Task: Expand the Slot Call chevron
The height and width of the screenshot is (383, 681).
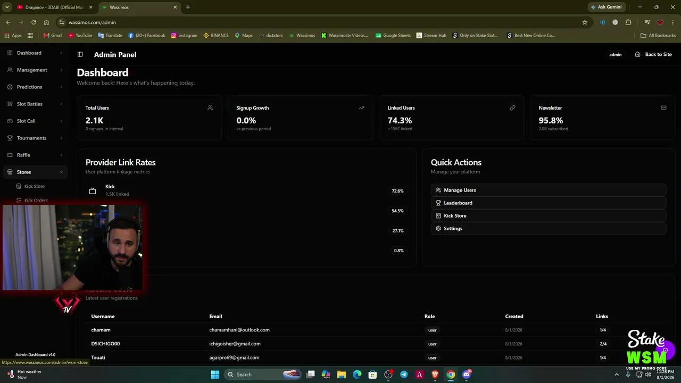Action: coord(61,121)
